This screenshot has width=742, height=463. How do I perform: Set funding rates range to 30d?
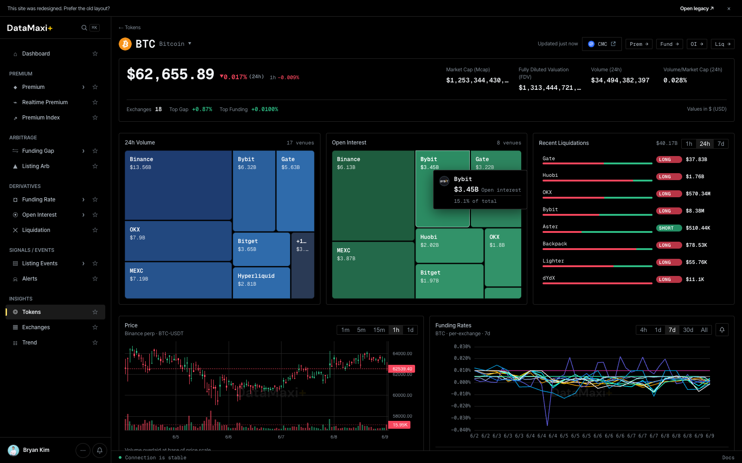pos(688,330)
